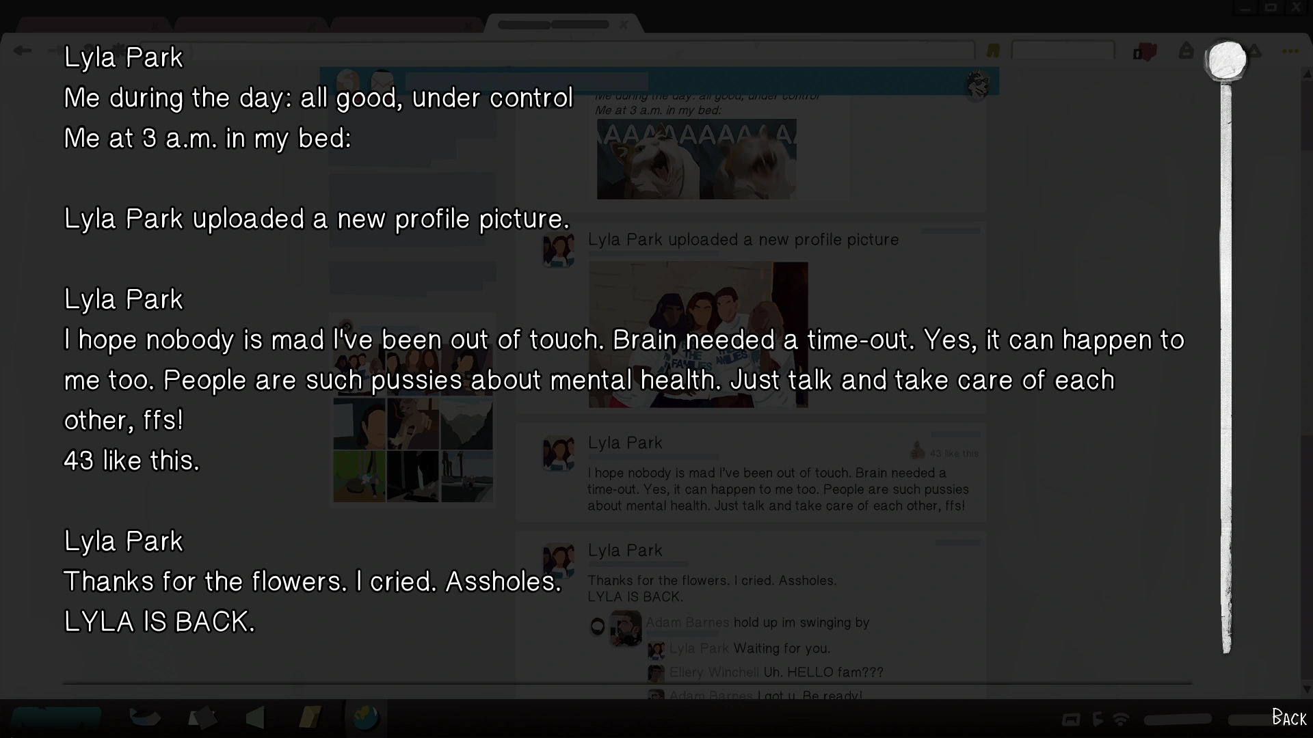Click the husky avatar in the blue header
This screenshot has height=738, width=1313.
979,85
